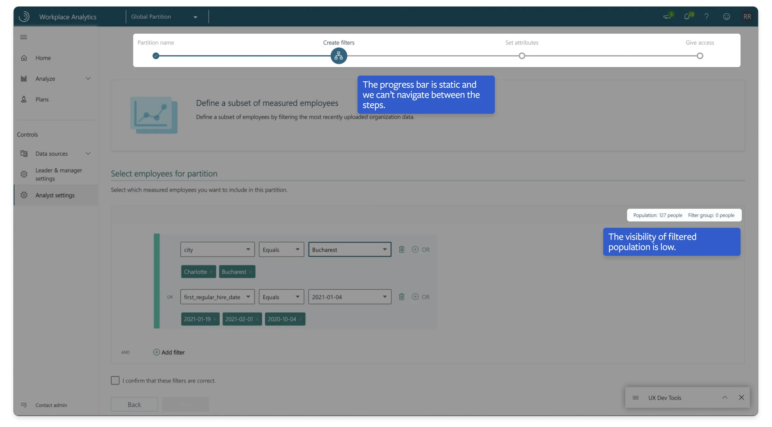Open the city attribute dropdown
Viewport: 772px width, 427px height.
217,249
